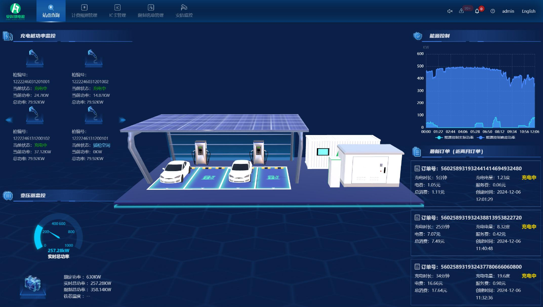543x307 pixels.
Task: Click the right arrow in charger list
Action: 123,120
